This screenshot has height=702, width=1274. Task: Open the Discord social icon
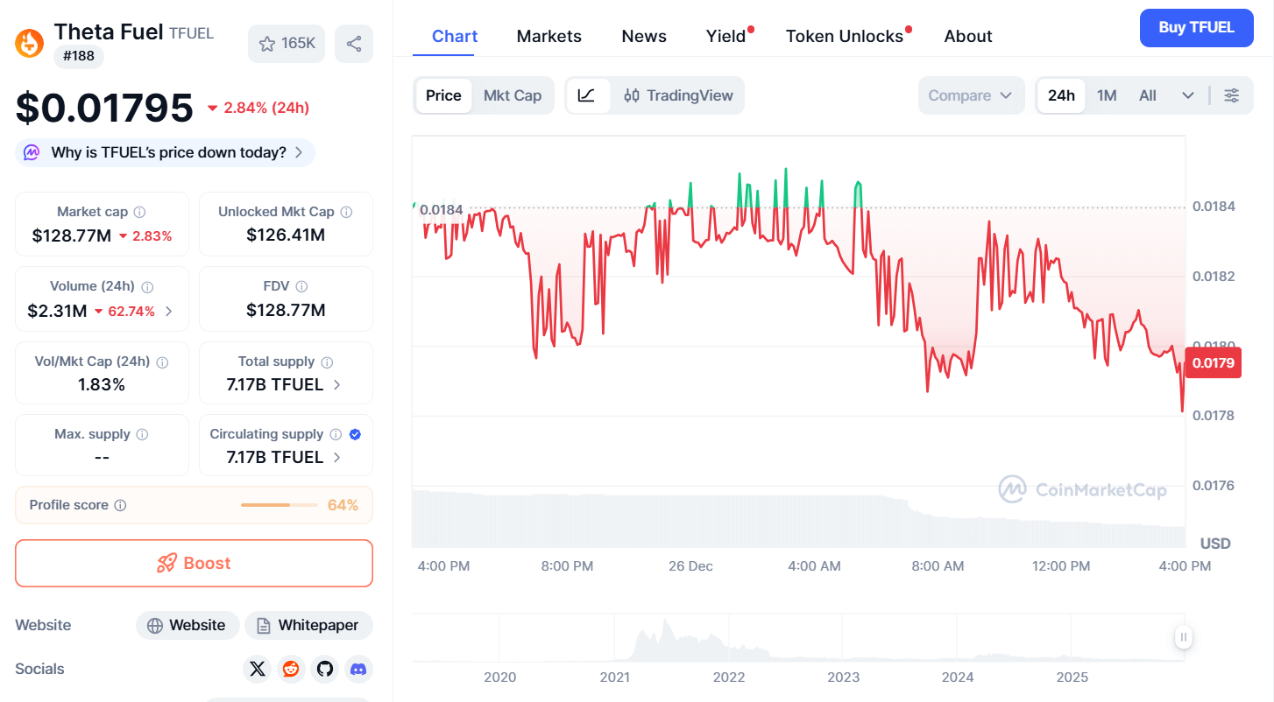358,669
